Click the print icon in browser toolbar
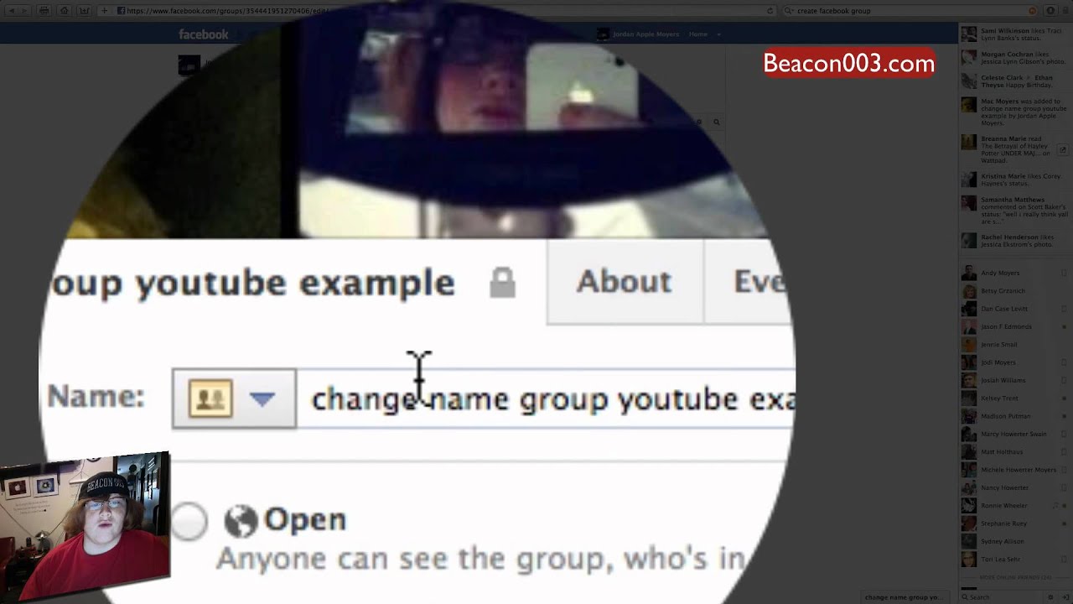This screenshot has height=604, width=1073. pyautogui.click(x=44, y=11)
